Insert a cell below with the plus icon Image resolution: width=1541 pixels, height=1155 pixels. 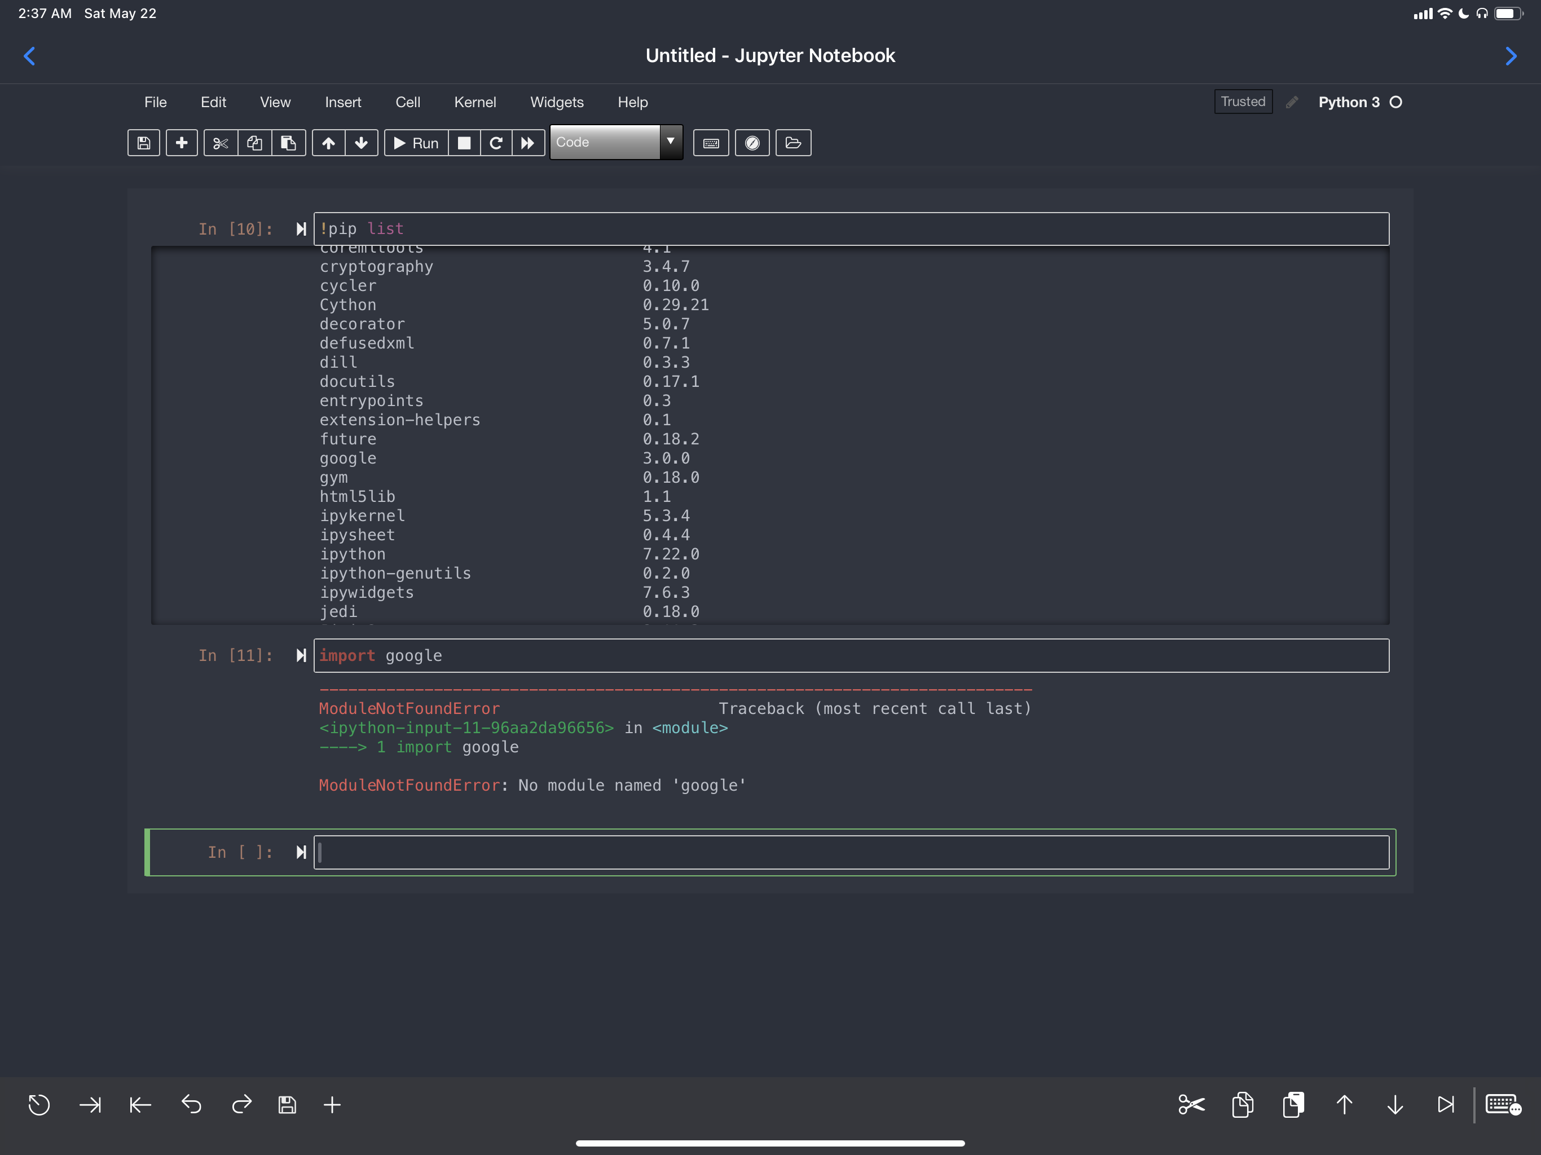tap(182, 143)
